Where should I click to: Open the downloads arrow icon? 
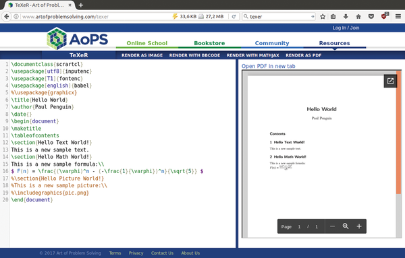[x=346, y=16]
